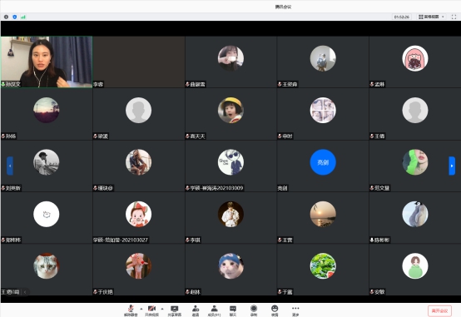Open the three-dots more menu
461x317 pixels.
[x=295, y=310]
